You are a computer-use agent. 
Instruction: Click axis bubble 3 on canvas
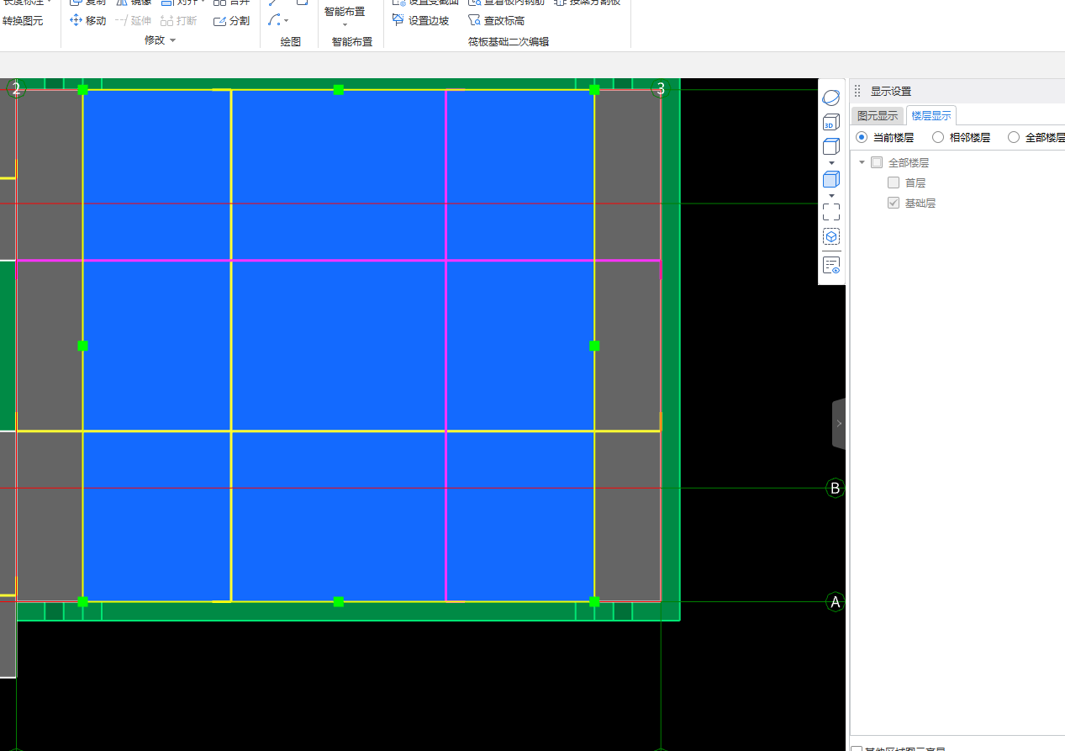[661, 88]
